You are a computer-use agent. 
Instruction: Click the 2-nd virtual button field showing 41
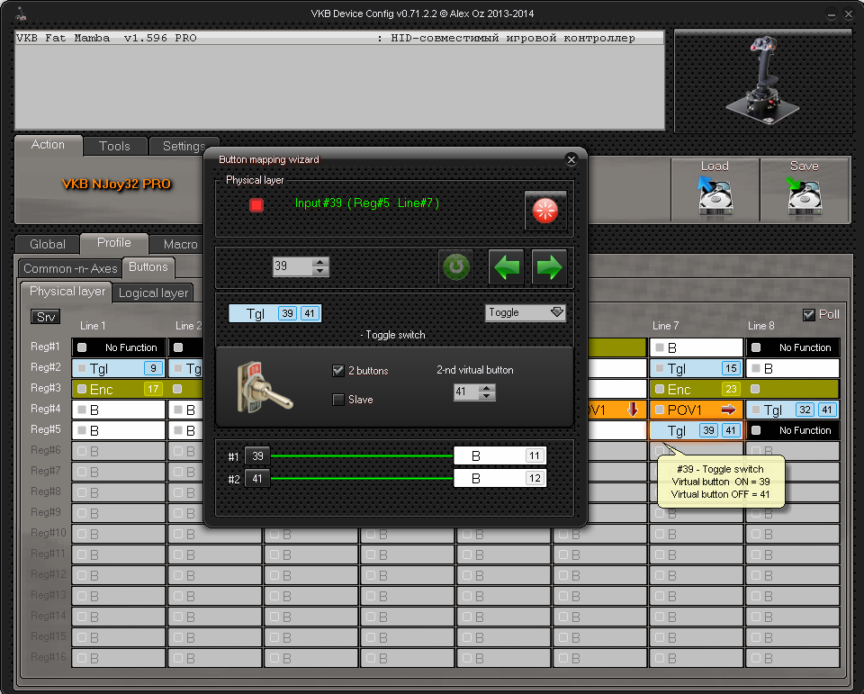click(x=465, y=392)
